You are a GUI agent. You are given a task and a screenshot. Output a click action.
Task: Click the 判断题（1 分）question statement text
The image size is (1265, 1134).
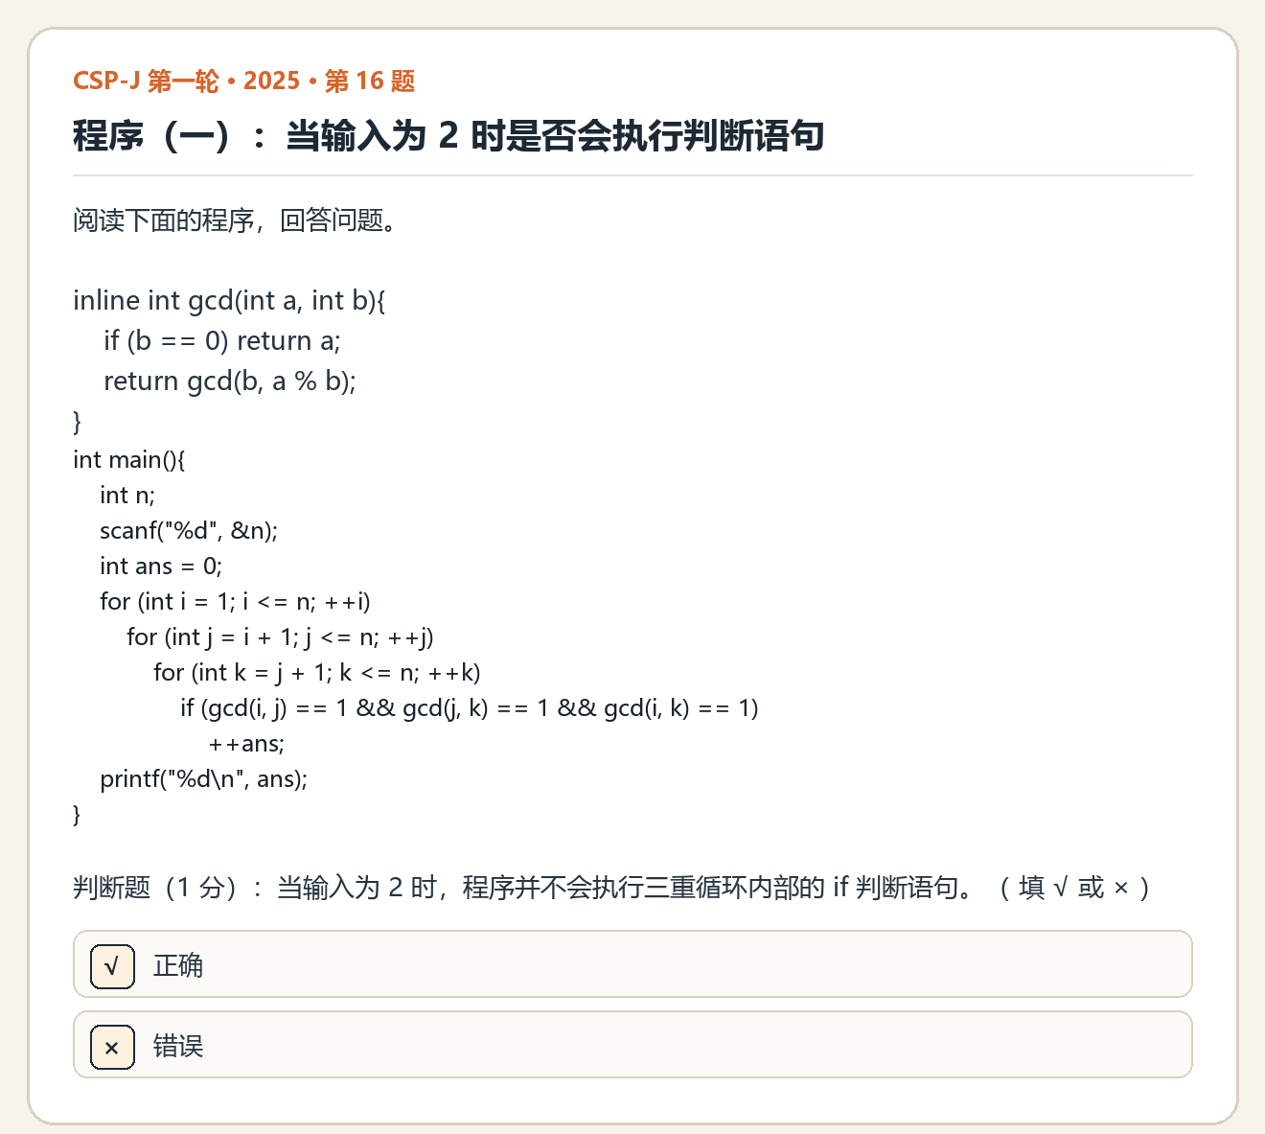(611, 888)
